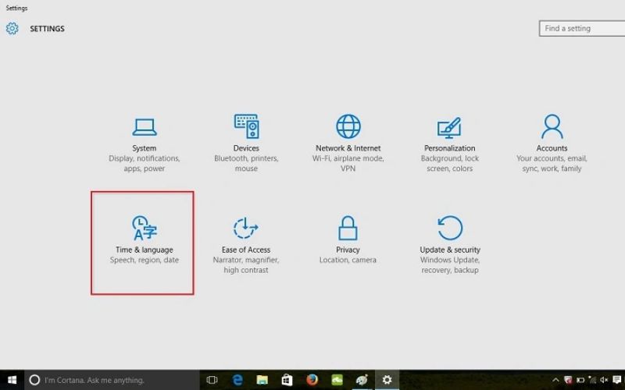Screen dimensions: 625x390
Task: Click the Time & language label
Action: [145, 250]
